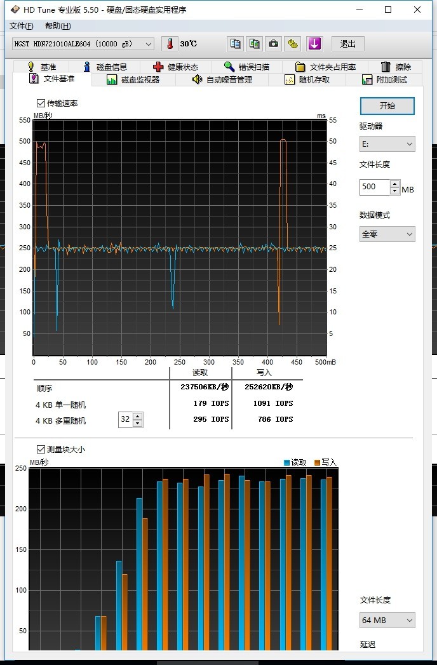Click the 读取 column header
The height and width of the screenshot is (665, 437).
(200, 372)
